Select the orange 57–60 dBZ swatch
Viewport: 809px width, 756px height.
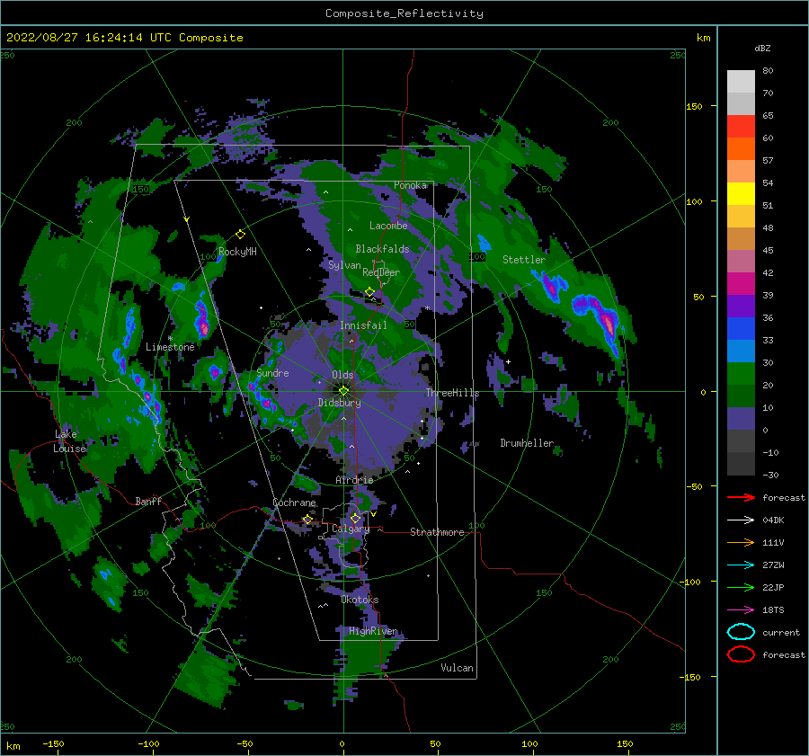coord(741,148)
